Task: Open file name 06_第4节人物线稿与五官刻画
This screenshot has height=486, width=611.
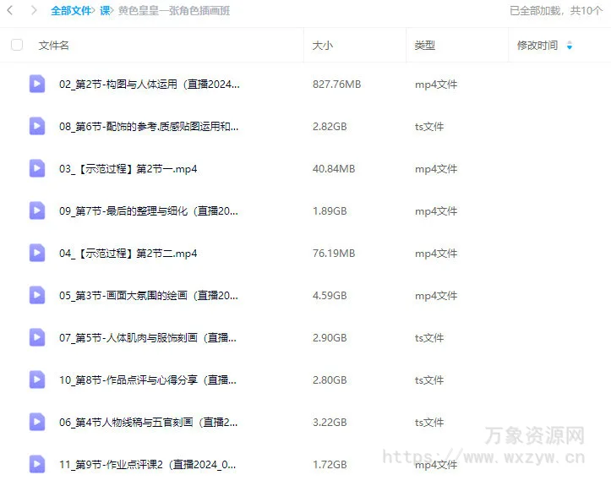Action: 148,423
